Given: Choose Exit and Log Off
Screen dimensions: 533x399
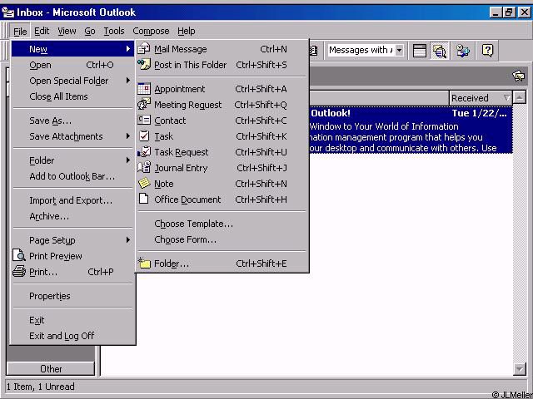Looking at the screenshot, I should (72, 336).
